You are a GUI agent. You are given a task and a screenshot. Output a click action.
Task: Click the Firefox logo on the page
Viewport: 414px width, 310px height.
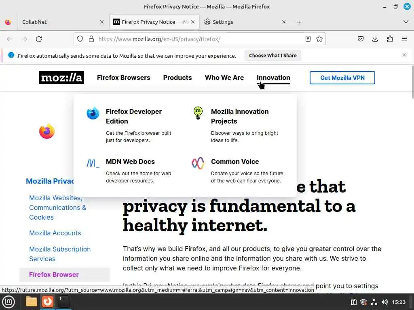tap(47, 131)
